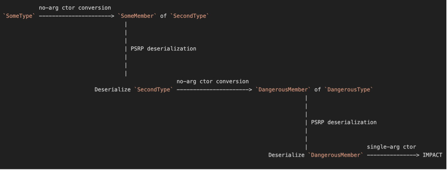Image resolution: width=448 pixels, height=170 pixels.
Task: Click the IMPACT text
Action: coord(432,155)
